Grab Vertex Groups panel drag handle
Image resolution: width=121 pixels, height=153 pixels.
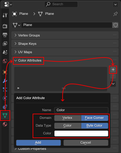pos(115,35)
